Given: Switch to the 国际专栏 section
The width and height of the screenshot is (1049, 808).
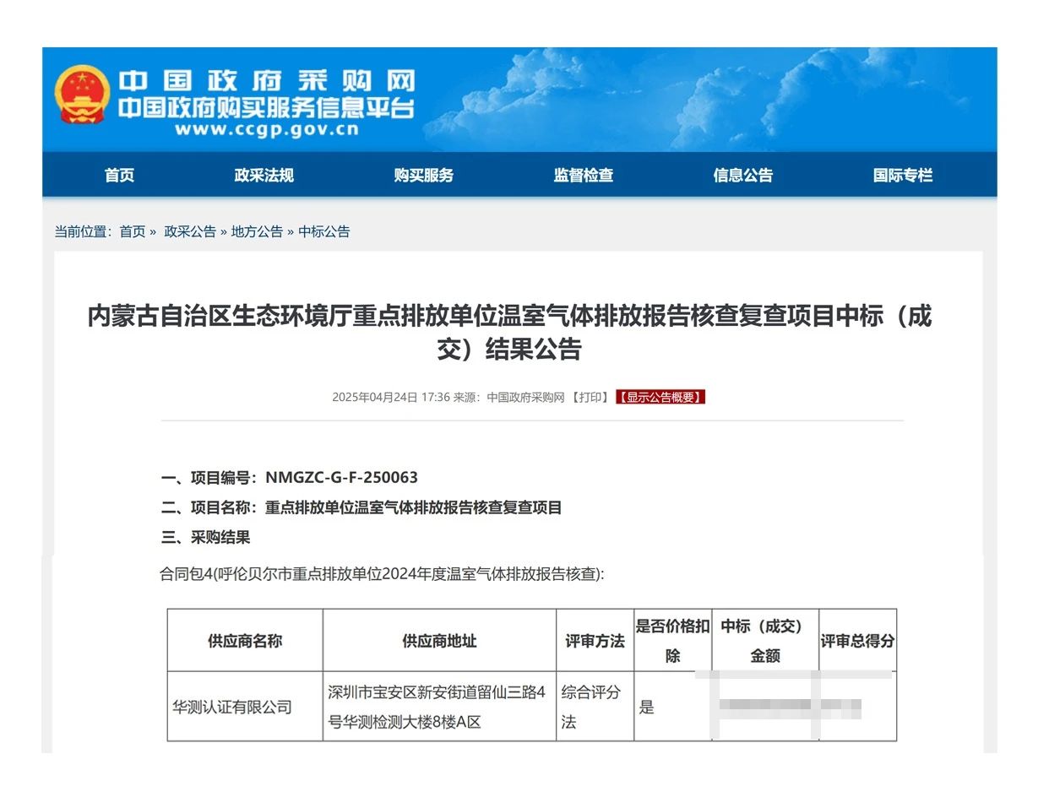Looking at the screenshot, I should [902, 176].
